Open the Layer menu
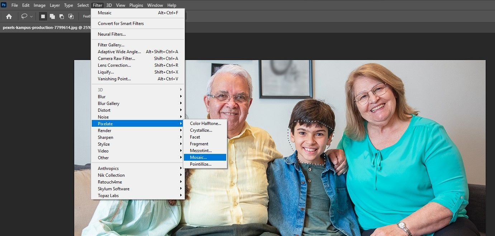Image resolution: width=495 pixels, height=236 pixels. pyautogui.click(x=55, y=5)
